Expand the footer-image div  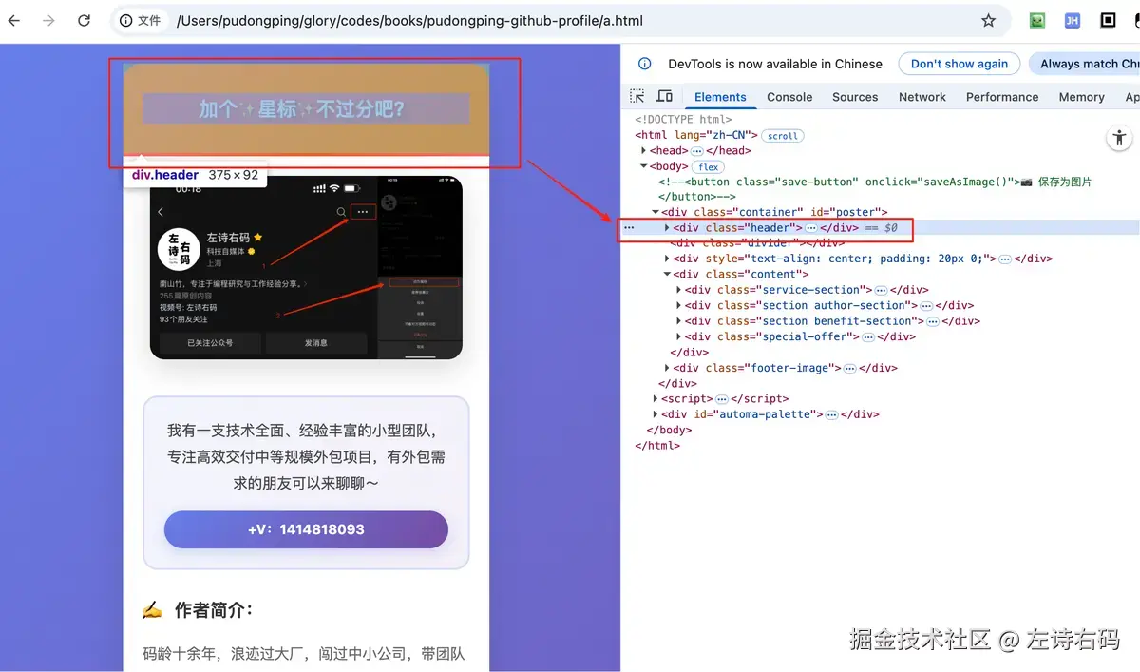(667, 368)
